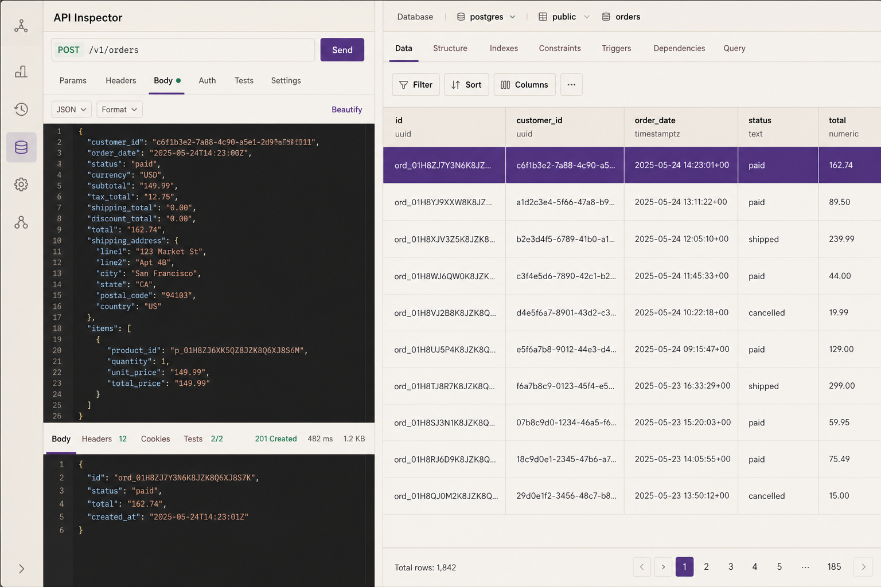Switch to the Indexes tab
The image size is (881, 587).
tap(504, 48)
